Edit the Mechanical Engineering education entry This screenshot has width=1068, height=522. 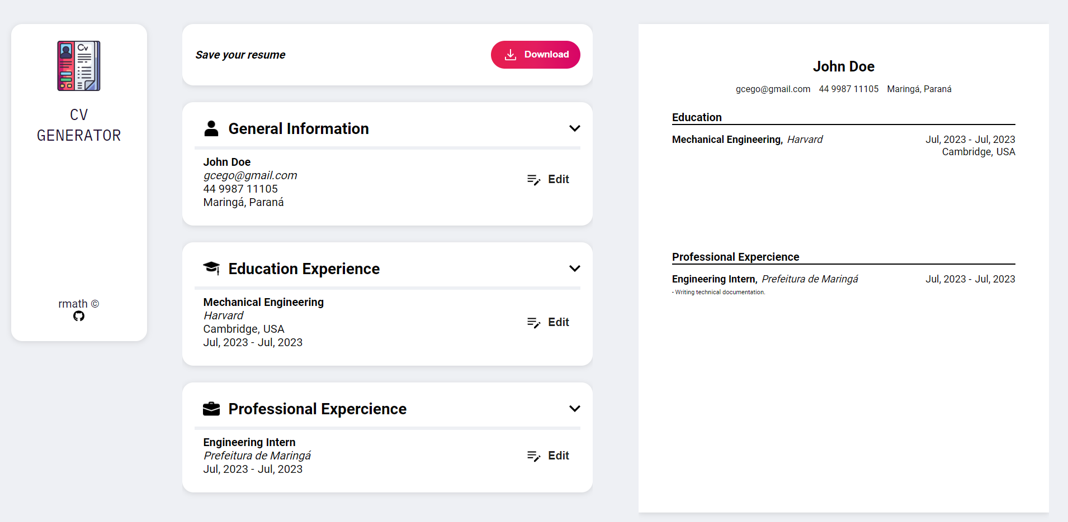tap(549, 322)
